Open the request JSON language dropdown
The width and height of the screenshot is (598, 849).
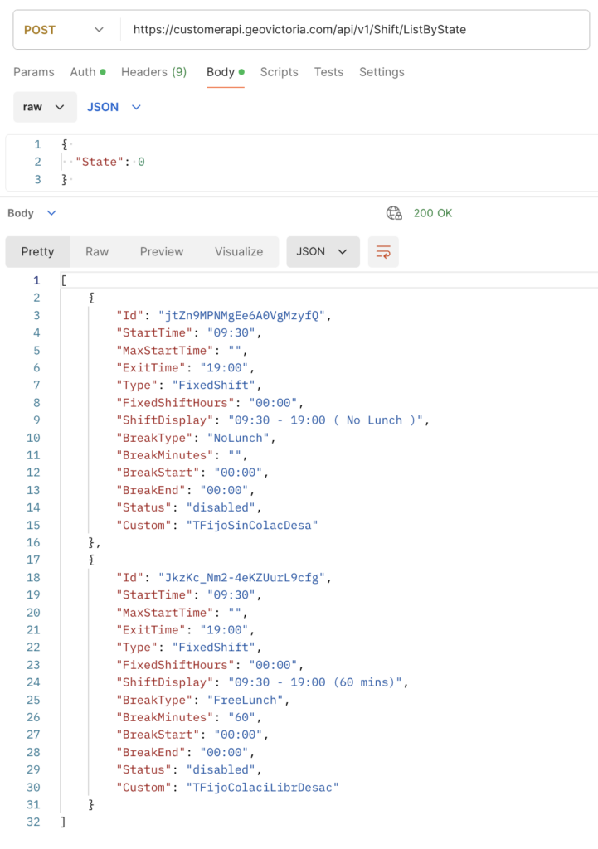pyautogui.click(x=114, y=107)
